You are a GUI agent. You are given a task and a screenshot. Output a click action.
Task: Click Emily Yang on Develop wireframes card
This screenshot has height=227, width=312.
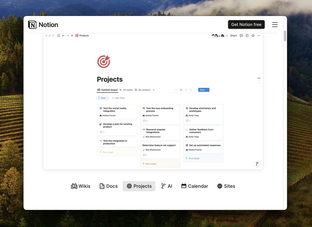tap(192, 116)
